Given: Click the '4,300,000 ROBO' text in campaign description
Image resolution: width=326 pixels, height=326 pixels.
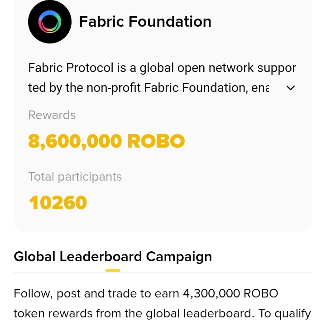Looking at the screenshot, I should click(230, 293).
